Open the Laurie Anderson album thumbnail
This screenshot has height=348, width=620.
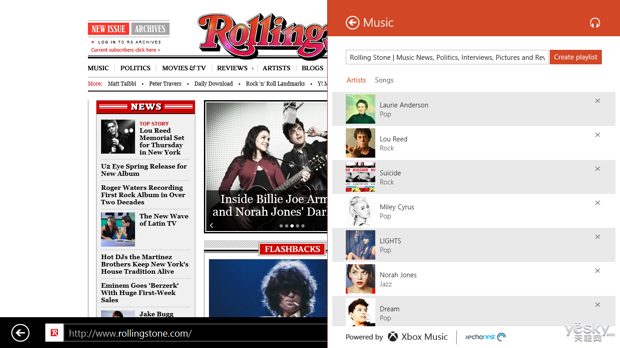tap(360, 109)
